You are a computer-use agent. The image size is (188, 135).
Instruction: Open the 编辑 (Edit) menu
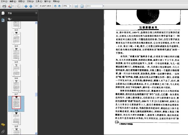point(13,1)
